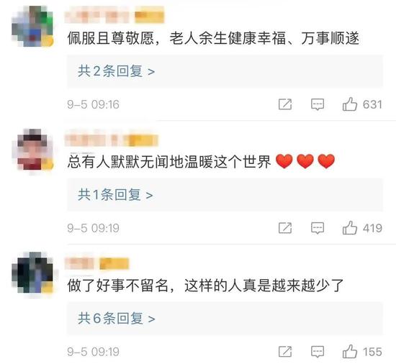Repost the 总有人默默无闻 comment

(285, 228)
